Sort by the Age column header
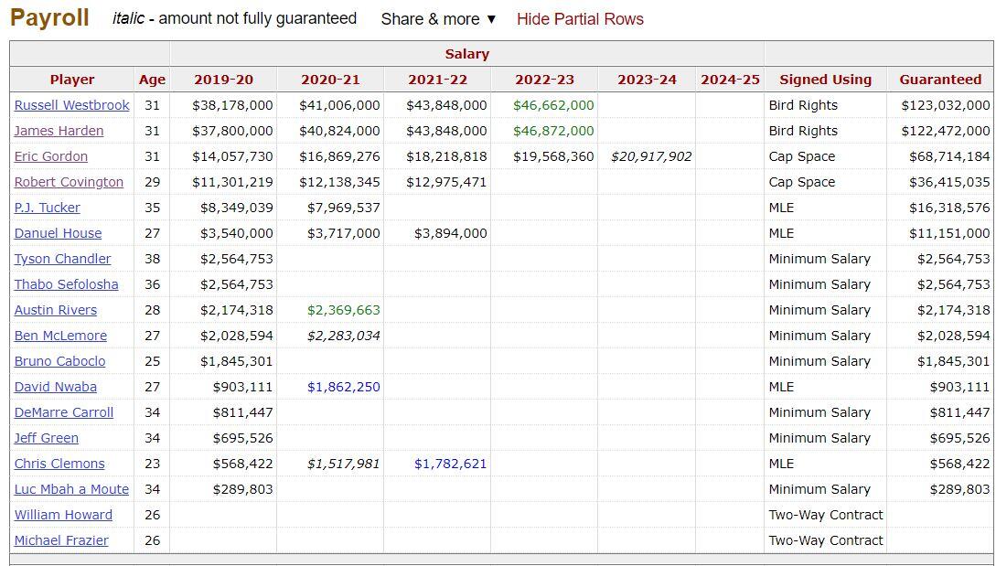Viewport: 996px width, 566px height. [x=152, y=80]
